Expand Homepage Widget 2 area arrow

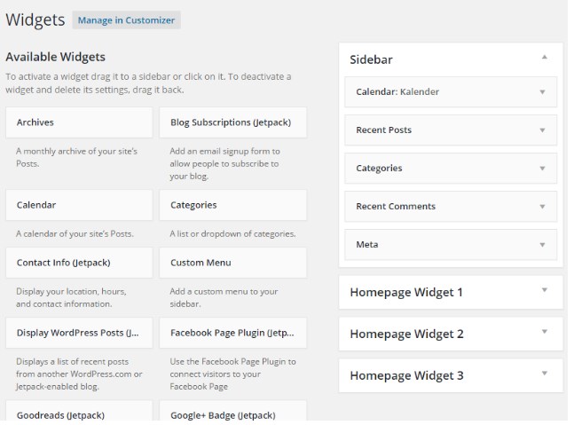544,333
